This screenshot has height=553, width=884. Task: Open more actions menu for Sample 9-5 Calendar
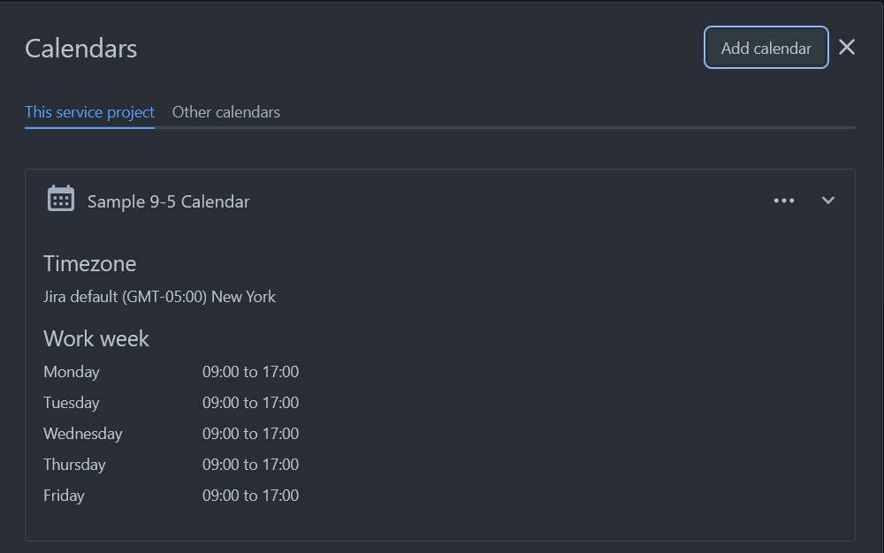[x=783, y=201]
